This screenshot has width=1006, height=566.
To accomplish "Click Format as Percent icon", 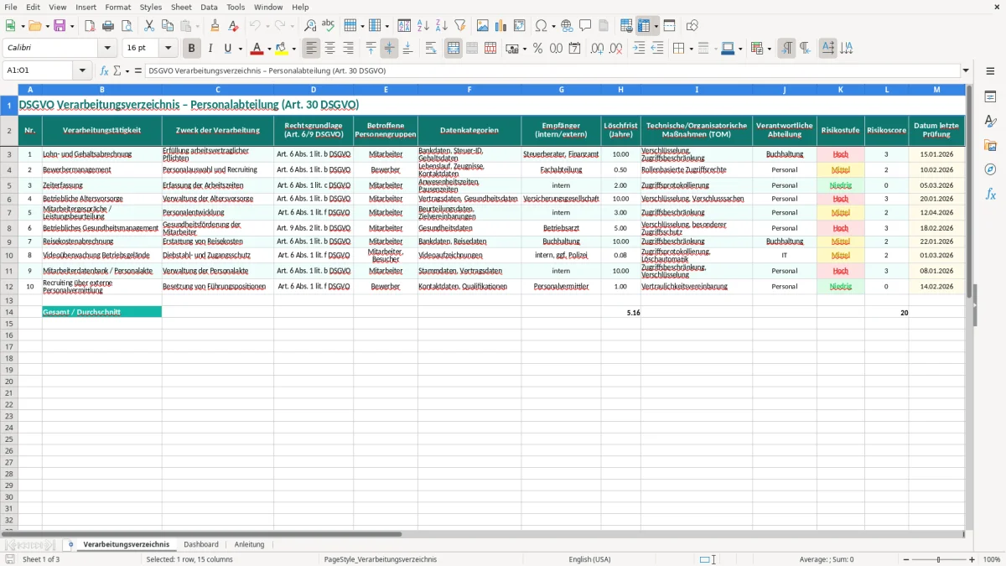I will point(537,49).
